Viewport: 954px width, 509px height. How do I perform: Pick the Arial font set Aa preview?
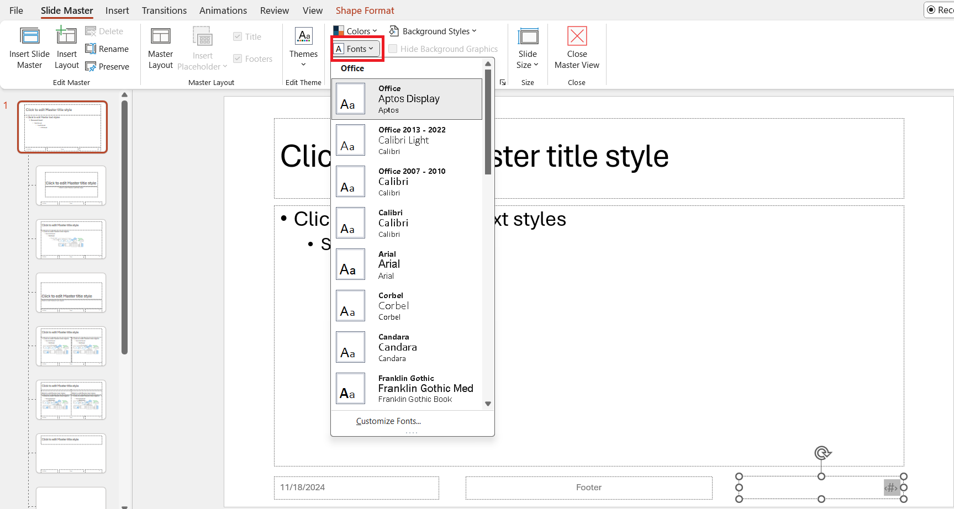pos(351,264)
